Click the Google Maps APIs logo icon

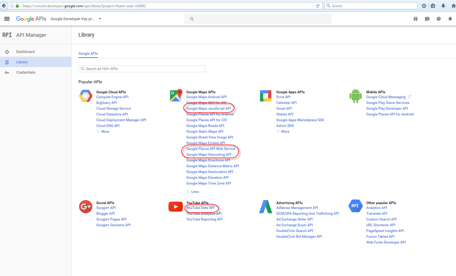tap(176, 95)
